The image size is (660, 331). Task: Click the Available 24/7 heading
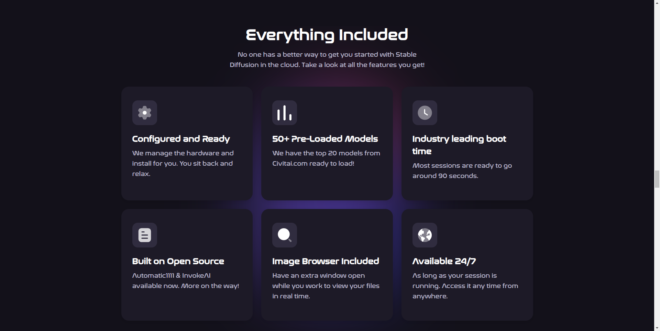[444, 261]
